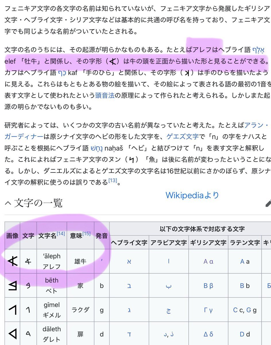The width and height of the screenshot is (271, 345).
Task: Open footnote [14] beside 文字名 header
Action: click(x=61, y=234)
